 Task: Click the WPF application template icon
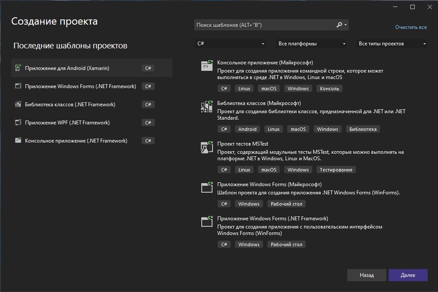coord(18,123)
